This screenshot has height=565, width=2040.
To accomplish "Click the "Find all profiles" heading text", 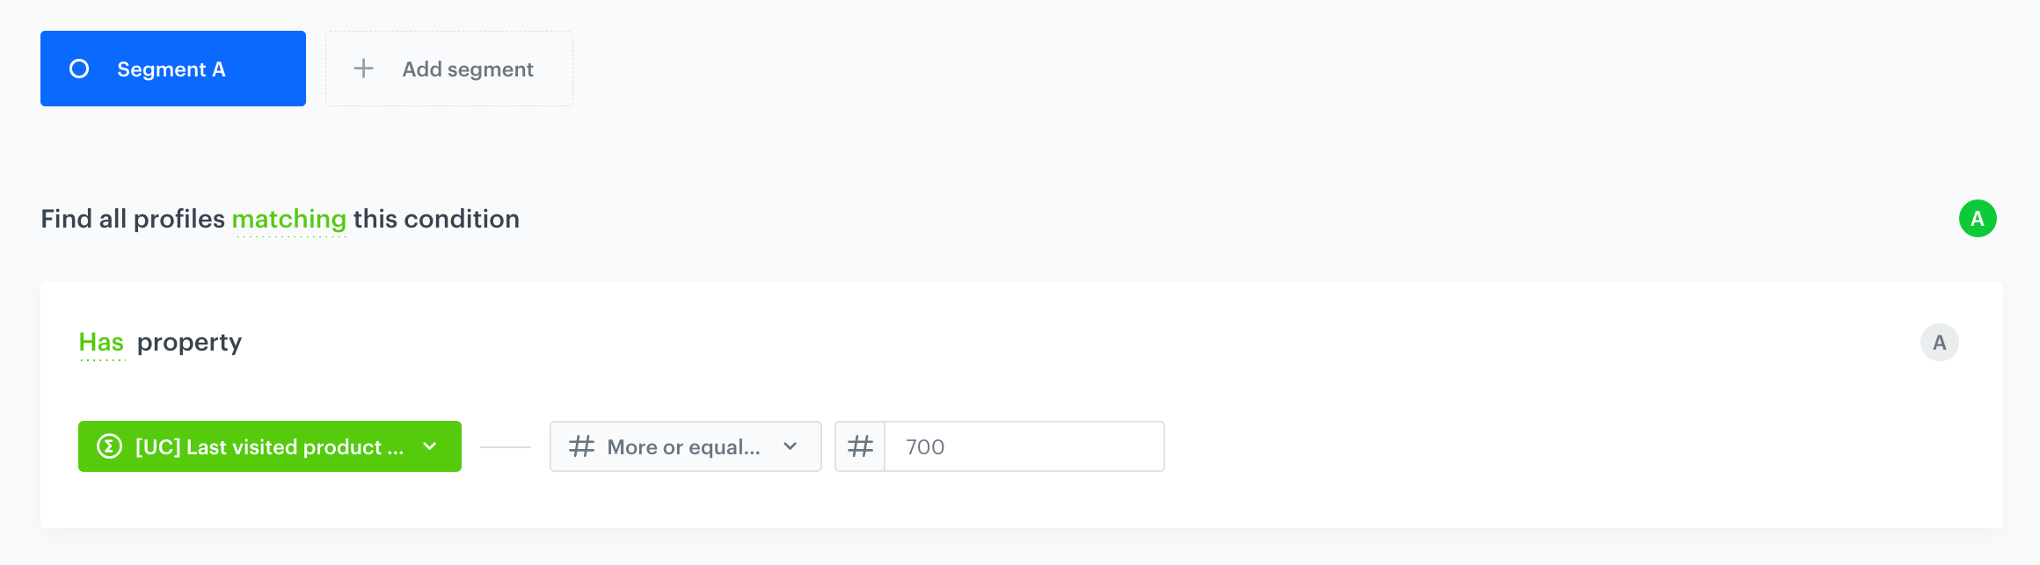I will tap(133, 219).
